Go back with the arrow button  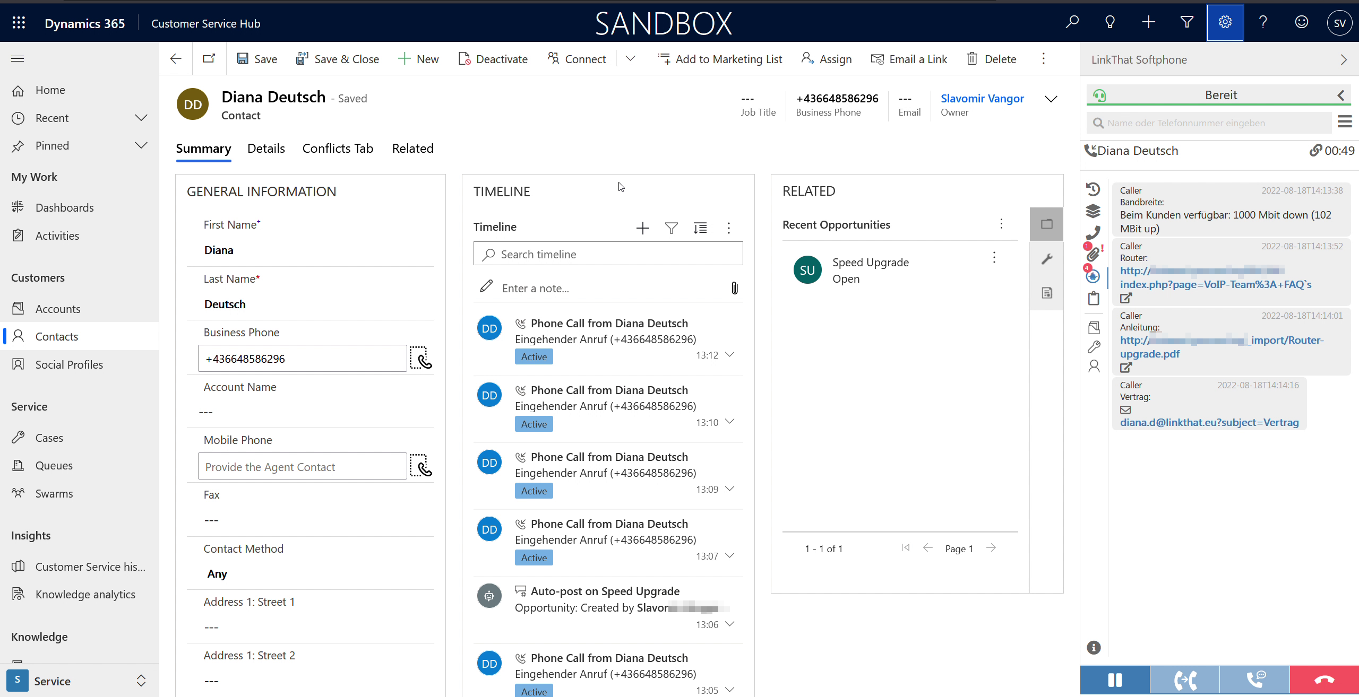176,59
